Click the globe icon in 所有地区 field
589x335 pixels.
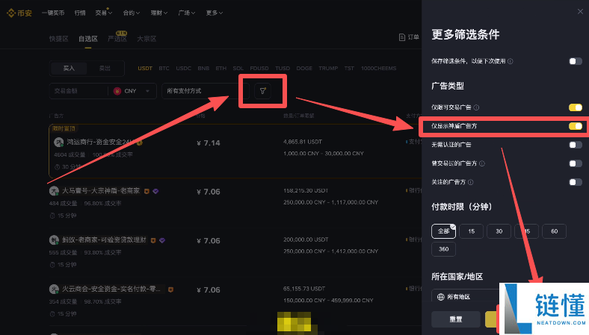pos(441,297)
